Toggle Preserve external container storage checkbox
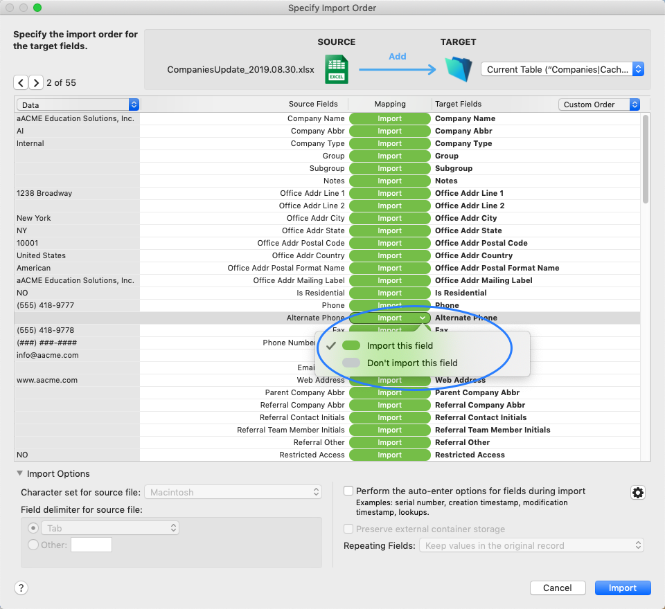 point(348,529)
